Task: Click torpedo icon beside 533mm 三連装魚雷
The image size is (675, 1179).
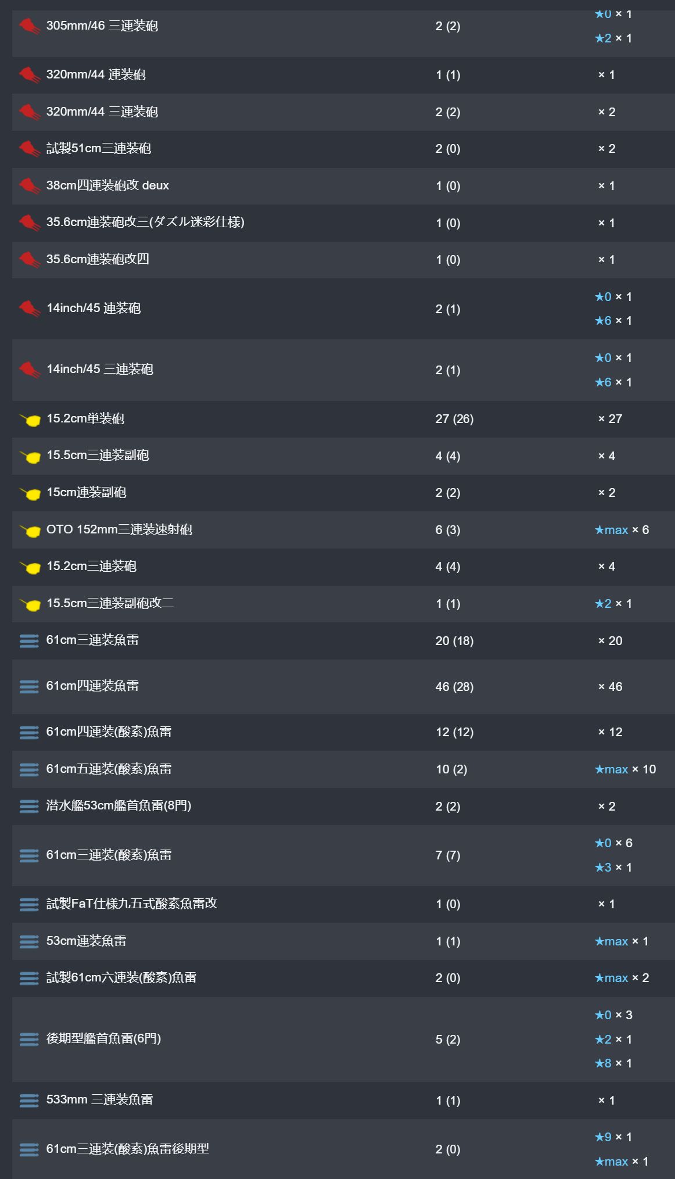Action: pyautogui.click(x=29, y=1100)
